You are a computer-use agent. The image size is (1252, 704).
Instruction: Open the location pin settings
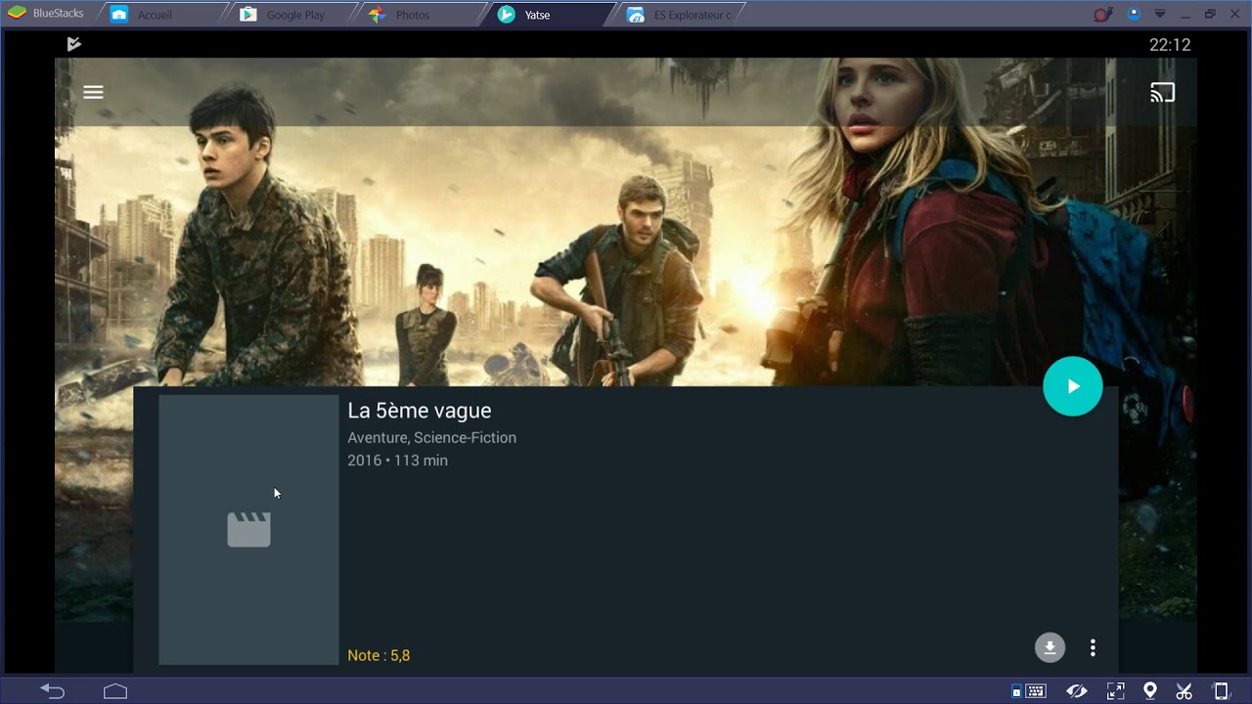[1150, 691]
